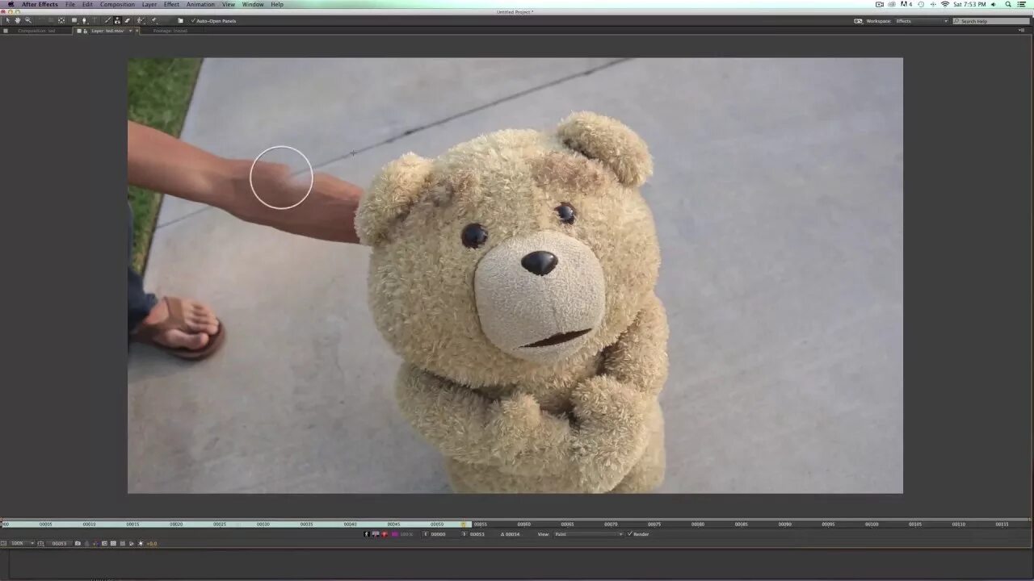Click the magenta overlay color swatch
1034x581 pixels.
394,534
